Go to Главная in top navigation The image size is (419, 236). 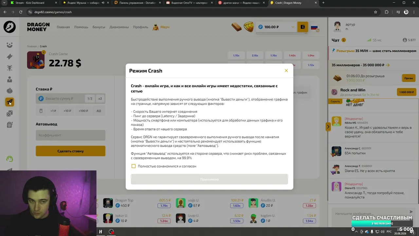click(x=63, y=27)
